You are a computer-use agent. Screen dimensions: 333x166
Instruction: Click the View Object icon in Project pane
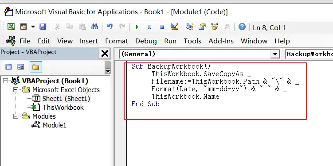[21, 67]
